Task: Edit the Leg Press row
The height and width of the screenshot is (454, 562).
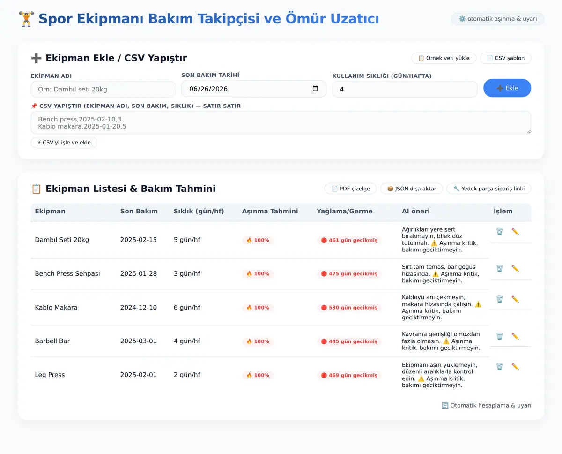Action: [x=515, y=366]
